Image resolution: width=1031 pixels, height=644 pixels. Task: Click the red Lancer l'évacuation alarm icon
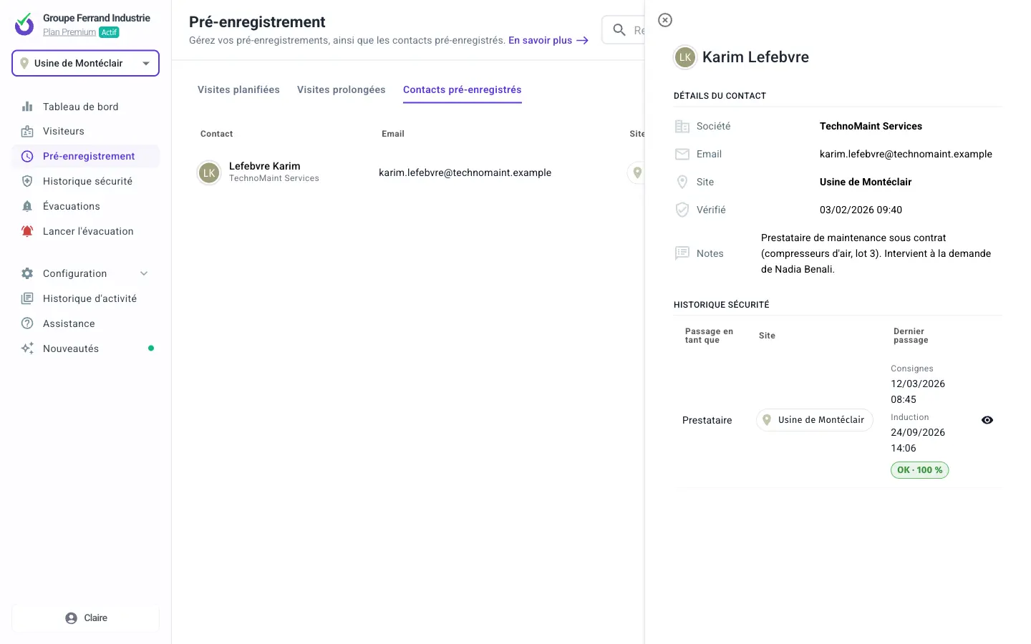pos(27,232)
